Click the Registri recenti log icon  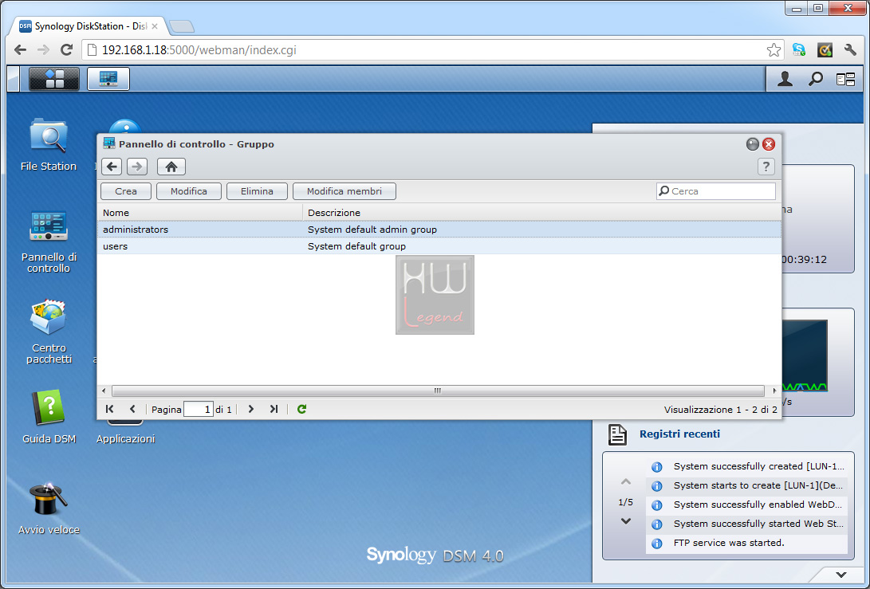617,434
